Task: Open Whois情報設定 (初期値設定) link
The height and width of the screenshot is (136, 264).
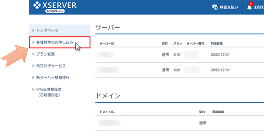Action: pos(49,92)
